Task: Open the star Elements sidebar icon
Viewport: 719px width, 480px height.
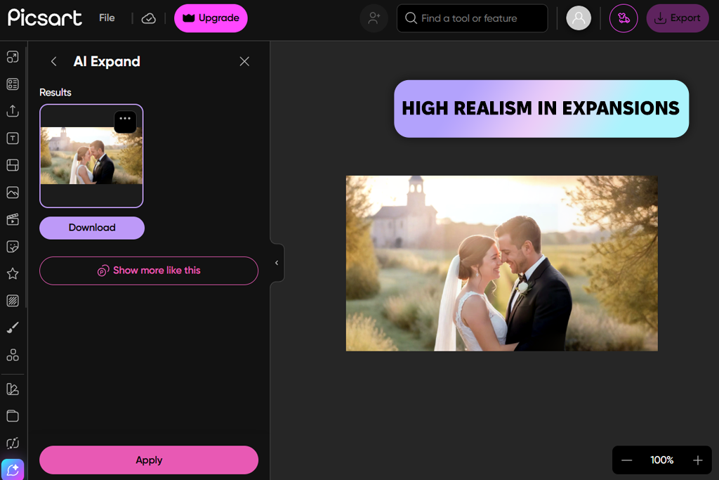Action: [x=13, y=273]
